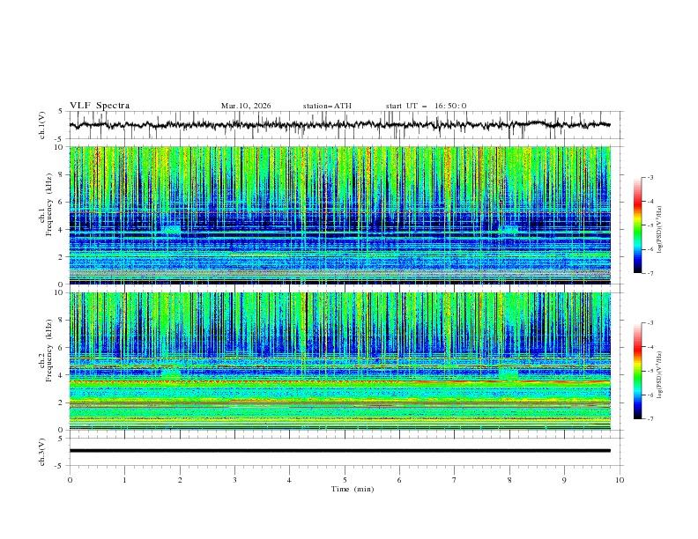This screenshot has width=698, height=539.
Task: Click Time axis tick label "7"
Action: [455, 480]
